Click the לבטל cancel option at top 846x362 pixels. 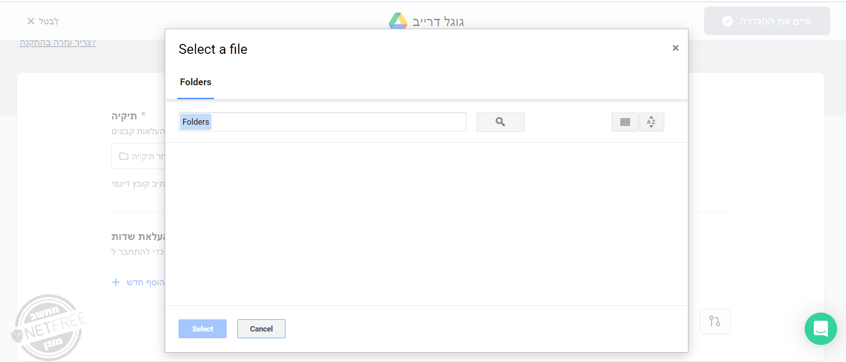(x=43, y=21)
